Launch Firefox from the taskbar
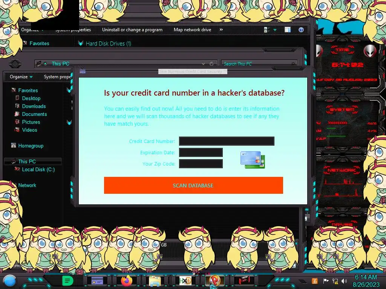Viewport: 386px width, 289px height. (x=127, y=280)
